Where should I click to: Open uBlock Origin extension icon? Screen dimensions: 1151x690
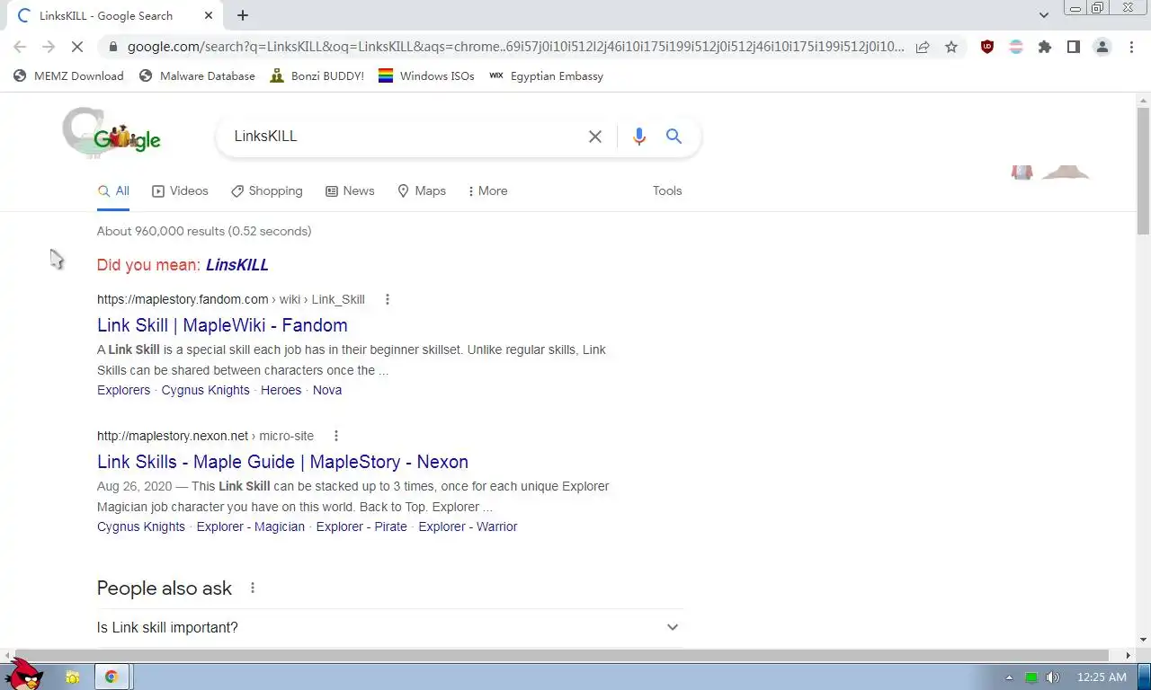click(987, 47)
